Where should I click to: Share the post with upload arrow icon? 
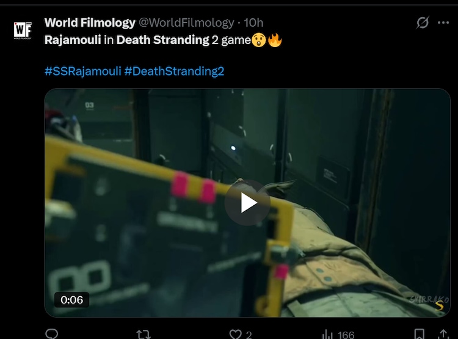point(443,334)
